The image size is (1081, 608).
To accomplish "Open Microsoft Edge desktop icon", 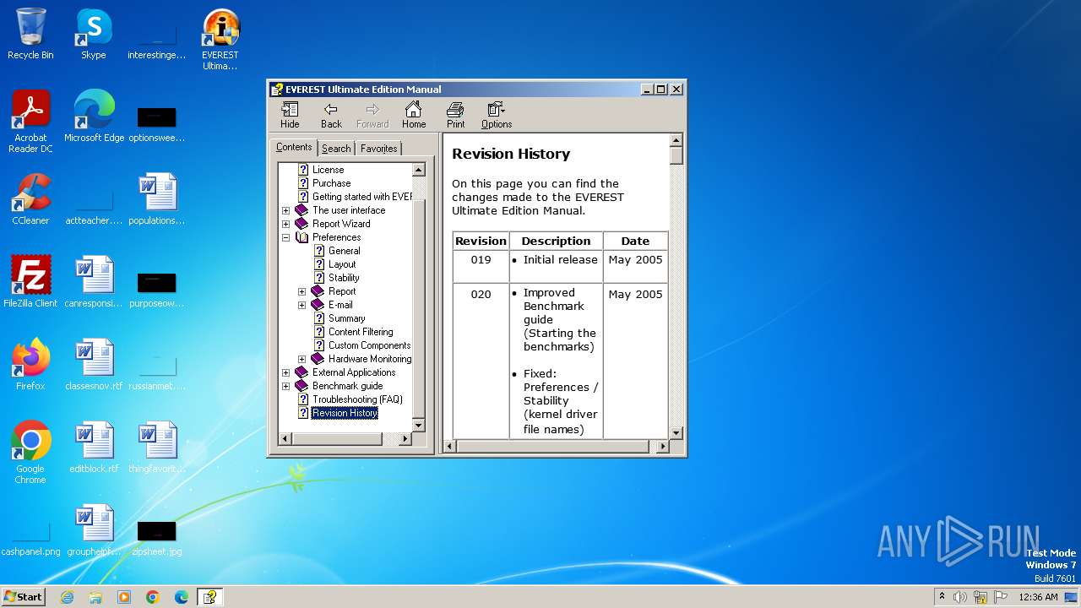I will (94, 117).
